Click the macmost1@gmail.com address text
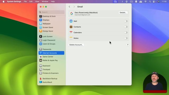Viewport: 169px width, 95px height. [x=82, y=15]
